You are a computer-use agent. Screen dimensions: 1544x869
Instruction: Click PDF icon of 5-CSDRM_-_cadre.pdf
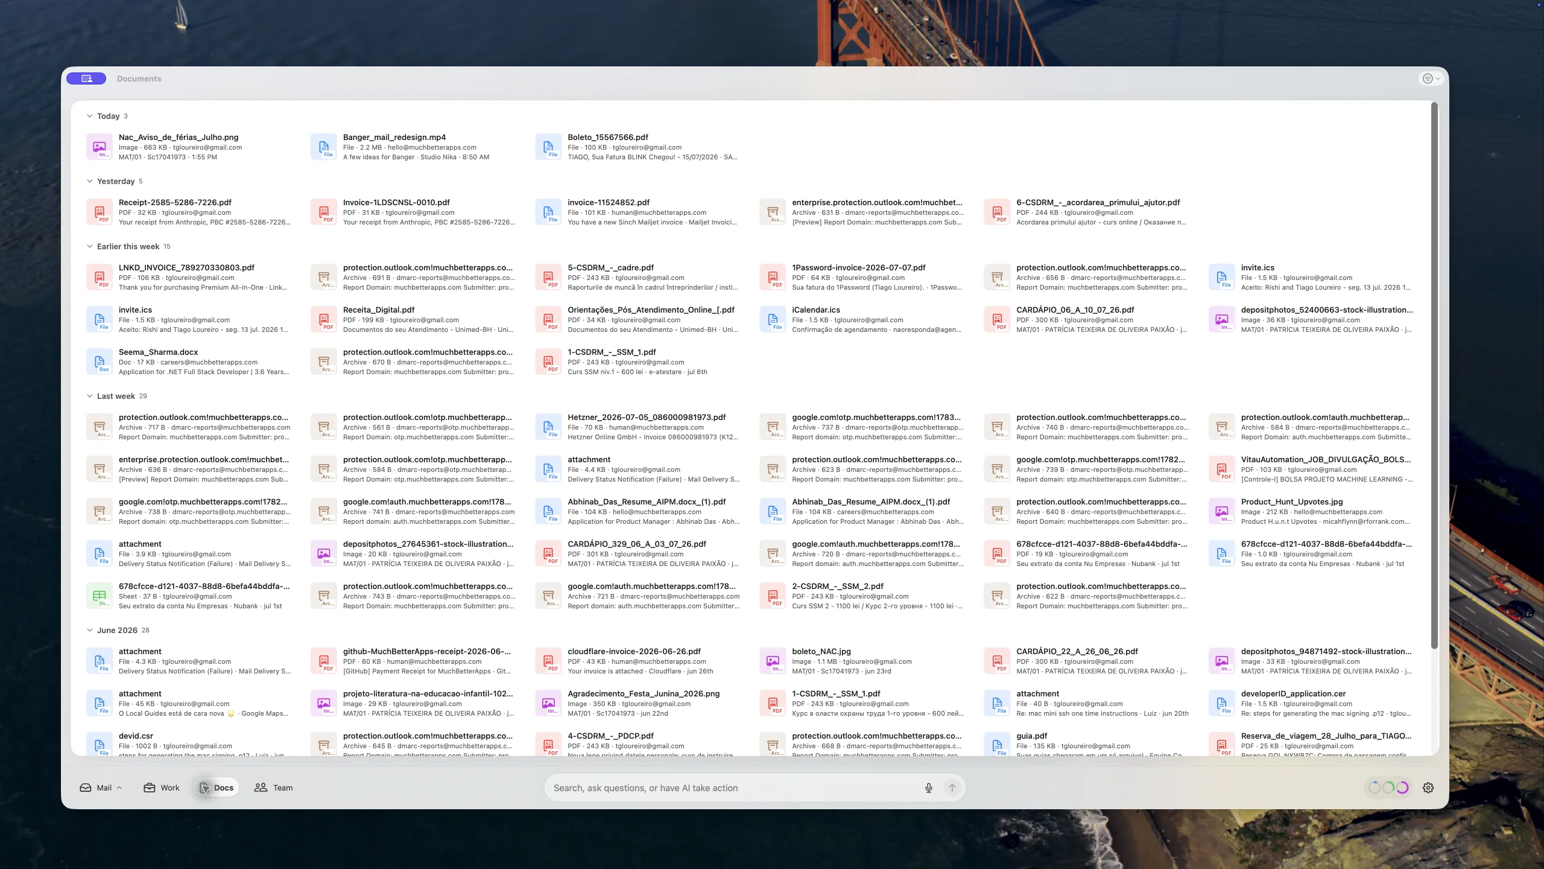[548, 277]
